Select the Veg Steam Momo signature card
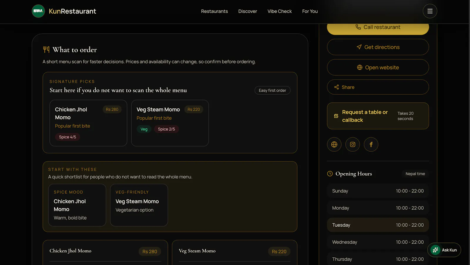The width and height of the screenshot is (470, 265). click(x=170, y=123)
